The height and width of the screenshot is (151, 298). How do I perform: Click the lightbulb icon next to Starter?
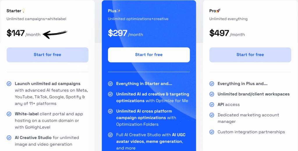point(24,11)
